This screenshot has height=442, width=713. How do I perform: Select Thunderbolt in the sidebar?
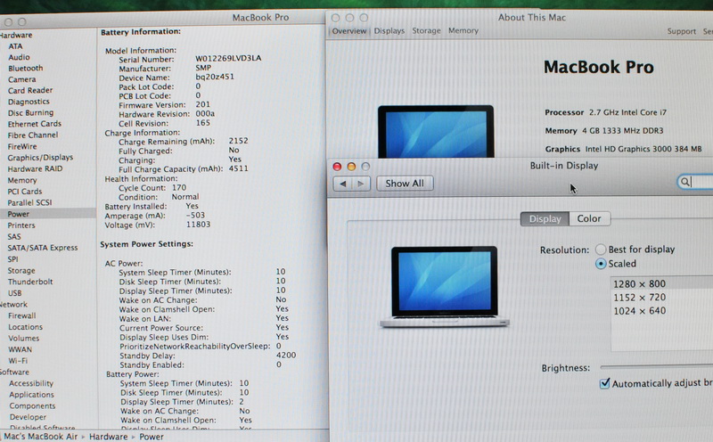pos(30,282)
